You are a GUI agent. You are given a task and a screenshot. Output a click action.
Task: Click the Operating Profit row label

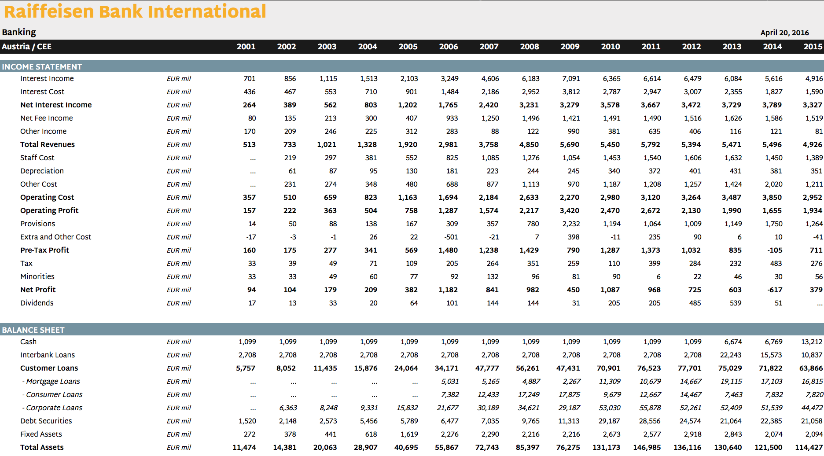(x=49, y=210)
